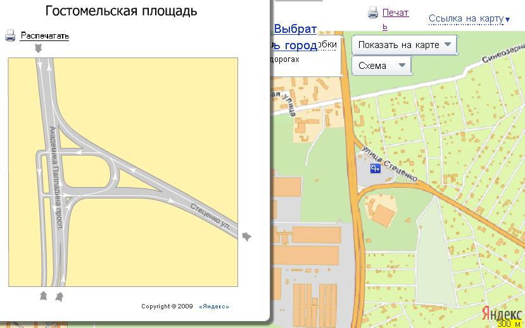Click the Распечатать link
Image resolution: width=525 pixels, height=328 pixels.
[44, 36]
